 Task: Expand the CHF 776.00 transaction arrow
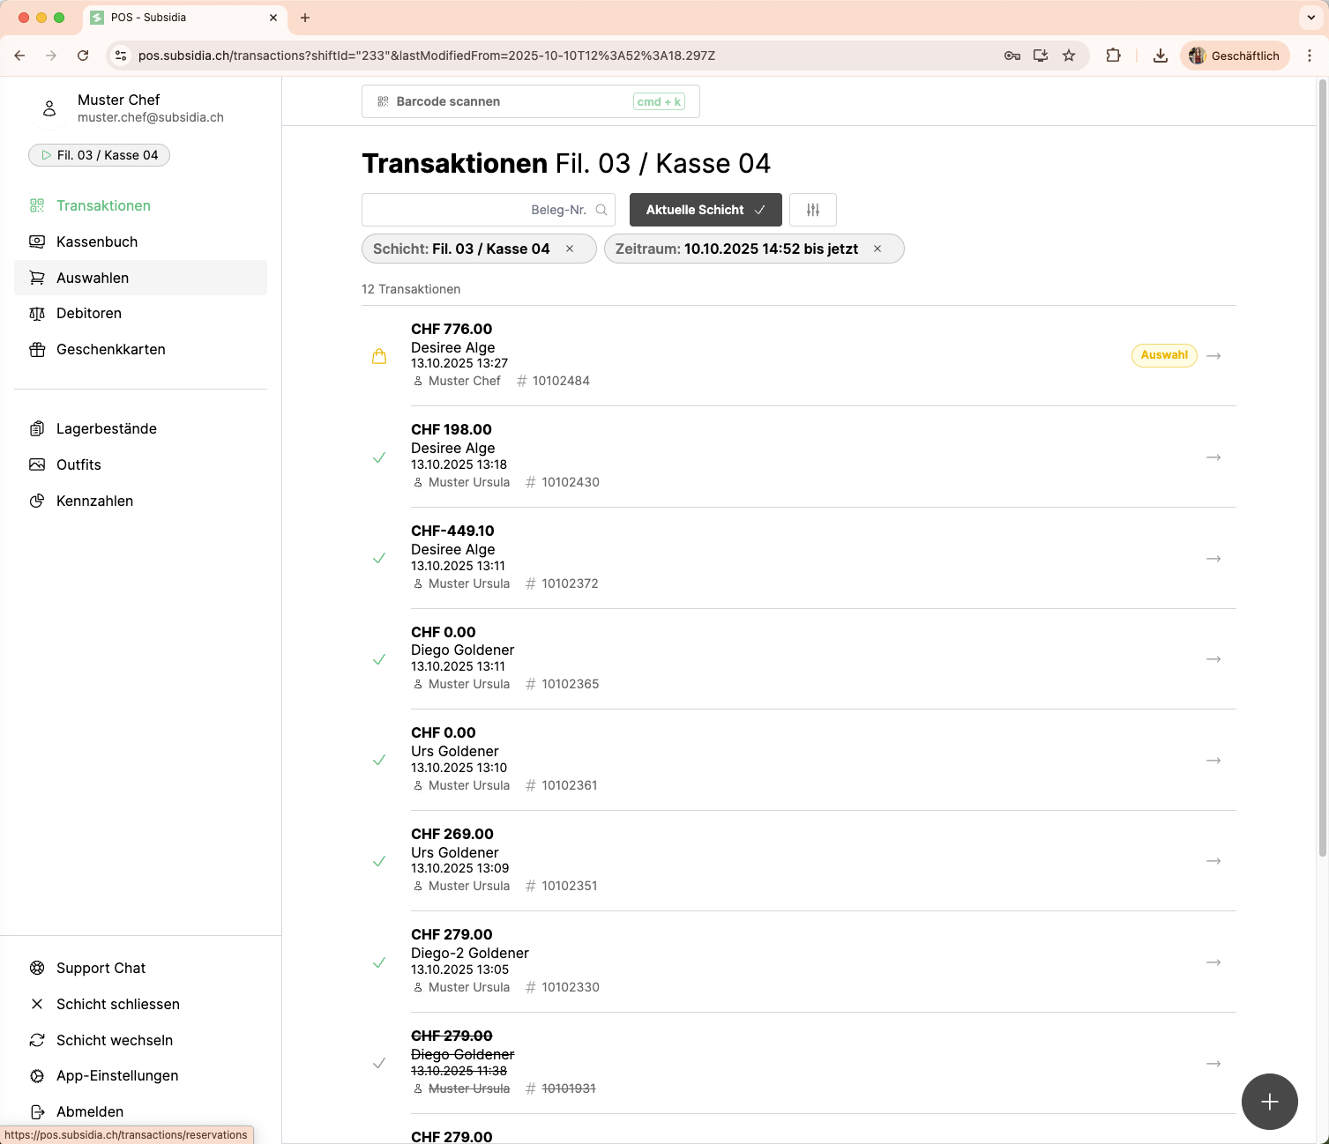click(1213, 356)
